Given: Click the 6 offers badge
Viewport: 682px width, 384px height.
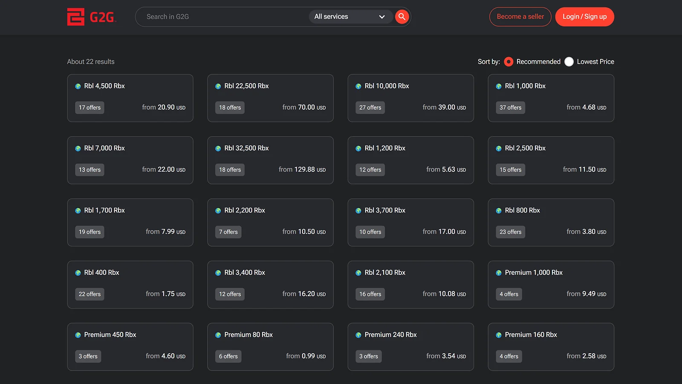Looking at the screenshot, I should (228, 357).
